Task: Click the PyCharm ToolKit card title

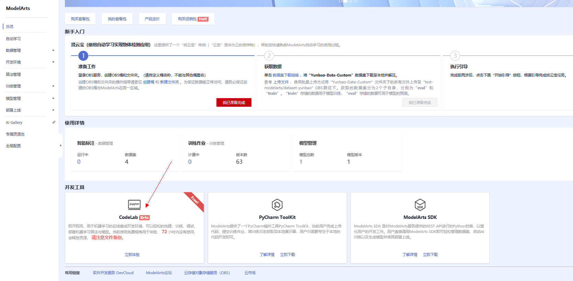Action: point(277,218)
